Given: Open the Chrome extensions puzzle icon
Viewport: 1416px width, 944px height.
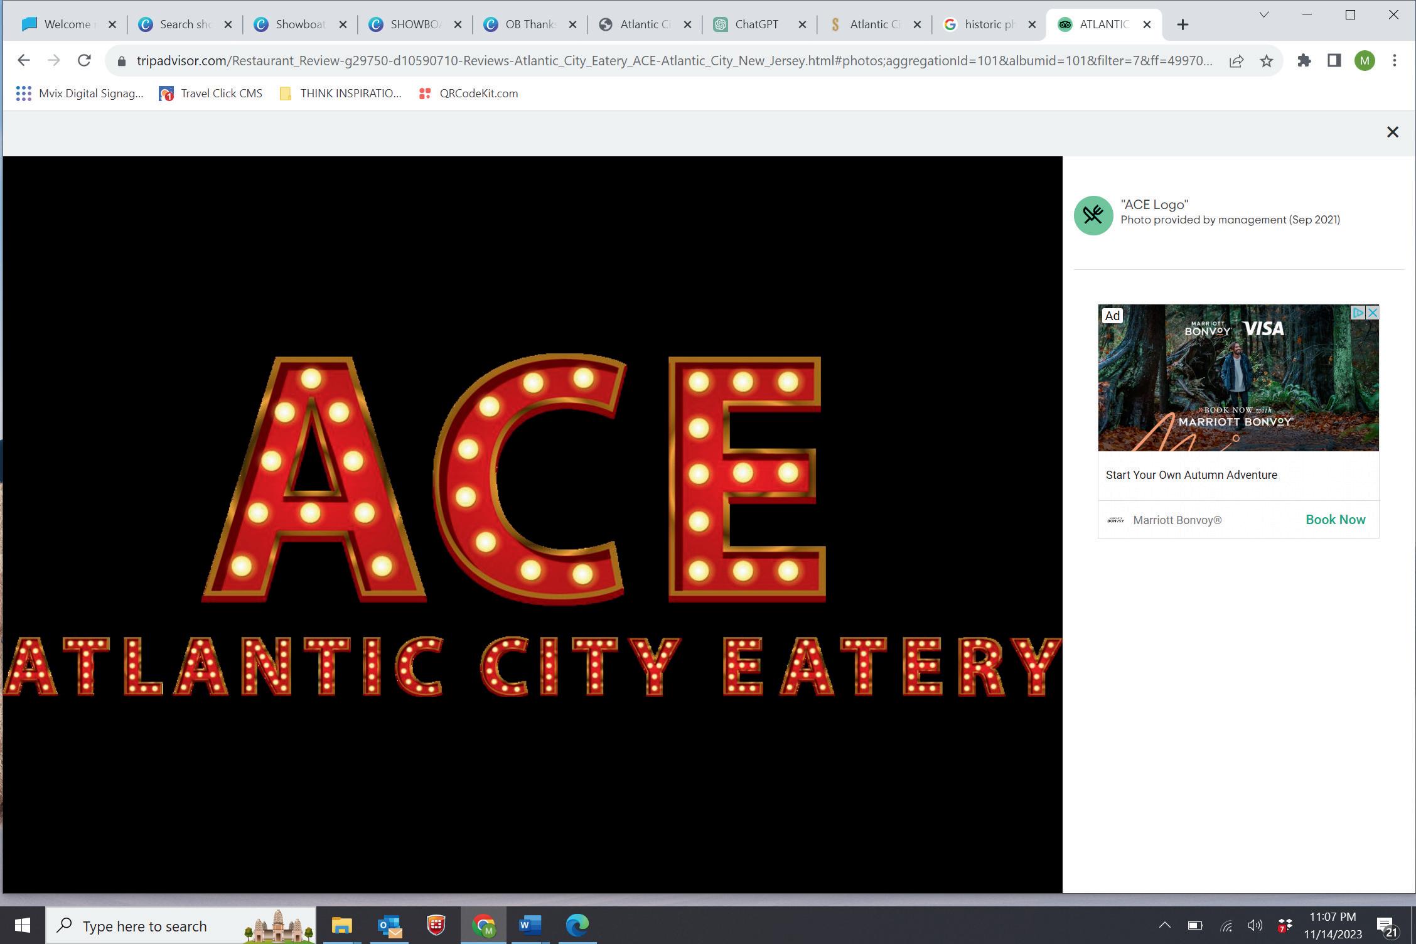Looking at the screenshot, I should click(x=1304, y=61).
